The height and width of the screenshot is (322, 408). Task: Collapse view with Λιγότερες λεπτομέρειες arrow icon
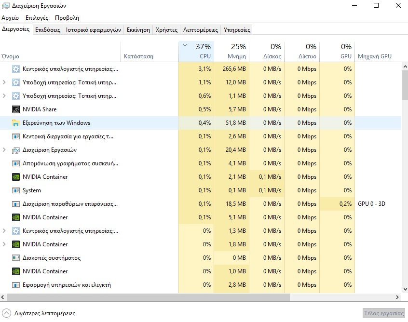tap(6, 313)
